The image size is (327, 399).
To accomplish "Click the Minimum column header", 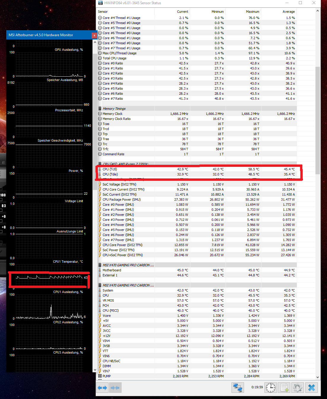I will tap(208, 12).
